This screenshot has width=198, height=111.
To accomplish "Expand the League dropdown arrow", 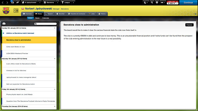I will coord(73,2).
